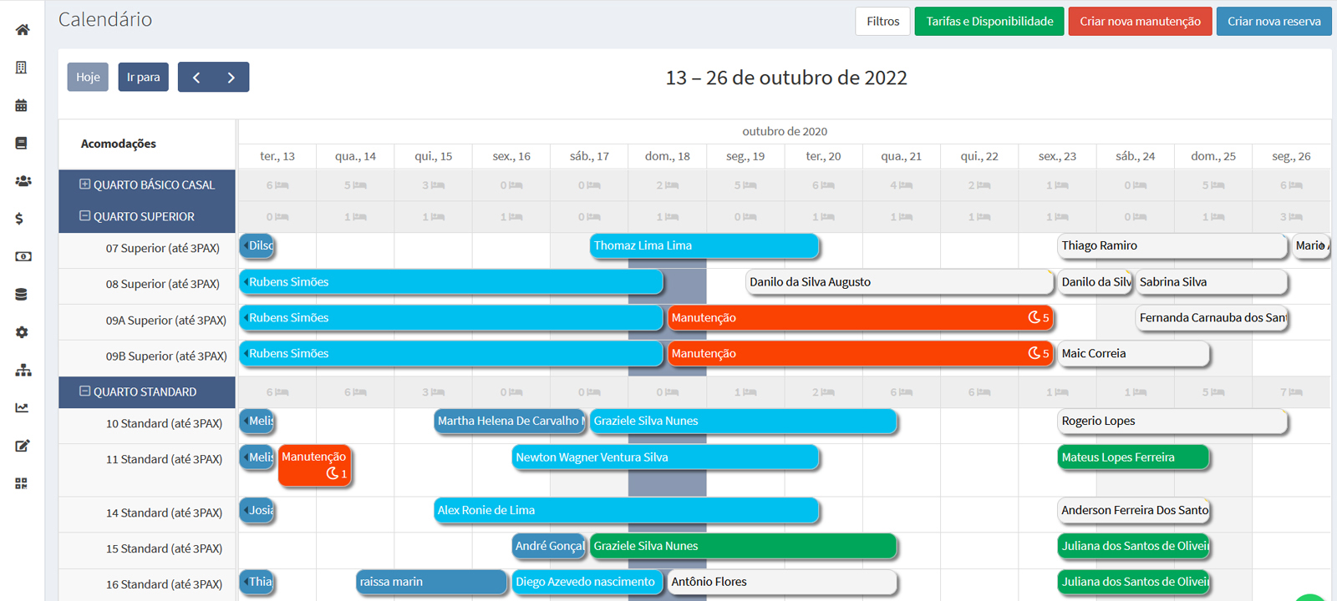The image size is (1337, 601).
Task: Open the Manutenção block in room 11
Action: pos(314,465)
